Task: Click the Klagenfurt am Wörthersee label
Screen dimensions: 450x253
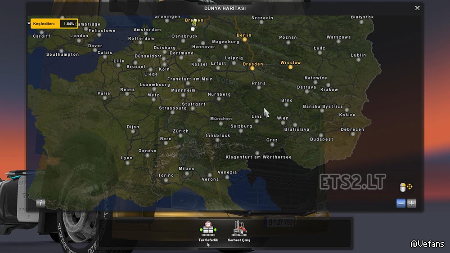Action: click(259, 157)
